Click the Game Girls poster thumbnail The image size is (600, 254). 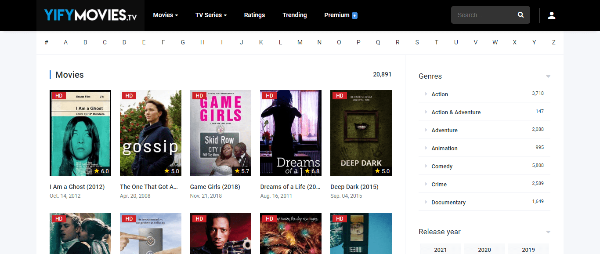click(x=220, y=133)
